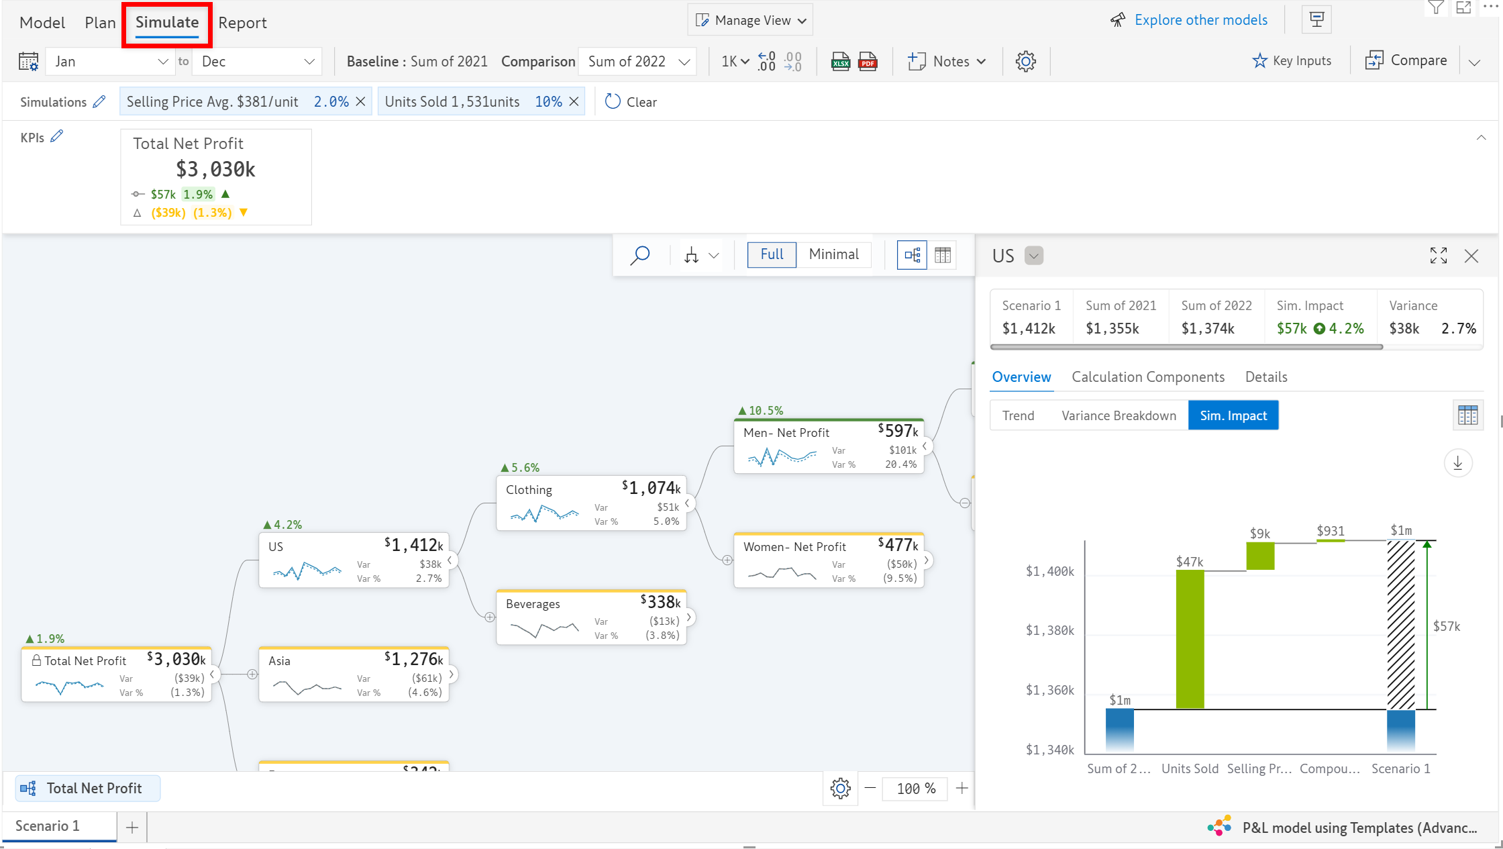Export to Excel XLSX icon
Screen dimensions: 1503x849
[840, 62]
